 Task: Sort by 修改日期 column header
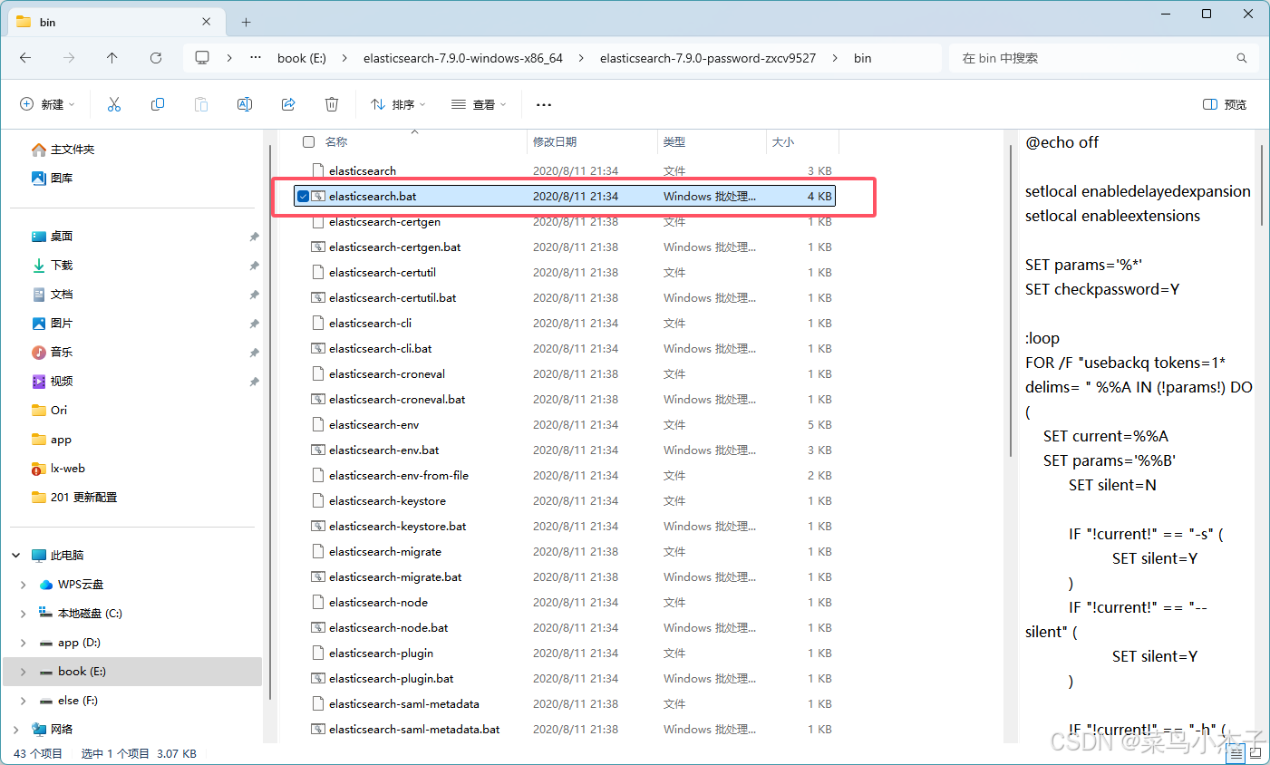(x=555, y=141)
